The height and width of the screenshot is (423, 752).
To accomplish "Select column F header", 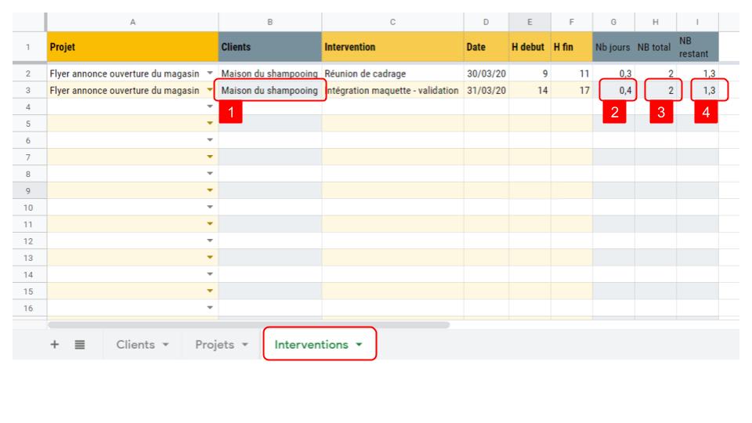I will pyautogui.click(x=572, y=22).
